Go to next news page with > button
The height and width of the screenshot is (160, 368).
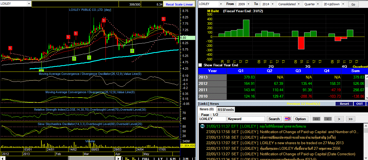339,119
